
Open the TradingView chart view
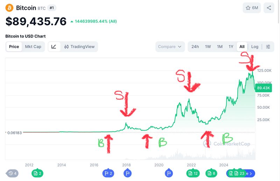click(79, 46)
